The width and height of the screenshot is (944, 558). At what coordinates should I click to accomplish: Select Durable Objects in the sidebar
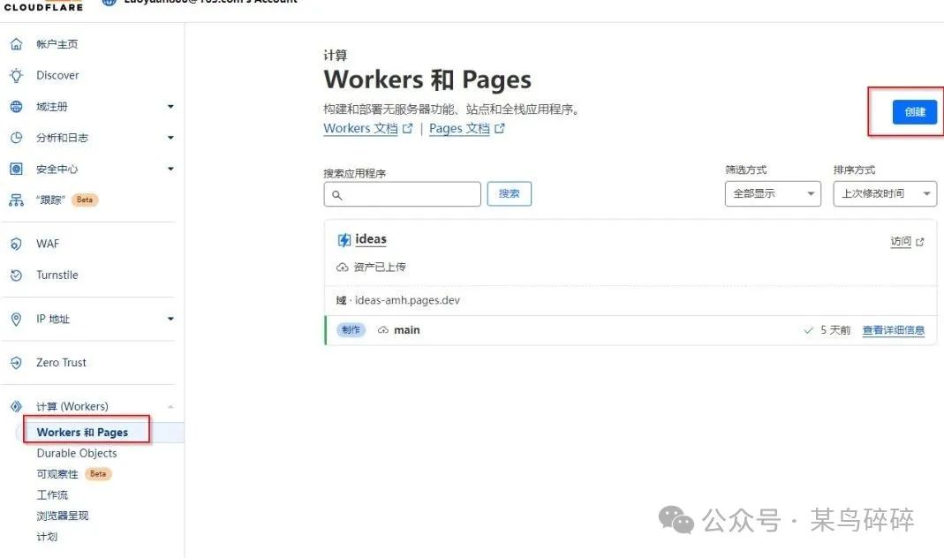[x=77, y=453]
